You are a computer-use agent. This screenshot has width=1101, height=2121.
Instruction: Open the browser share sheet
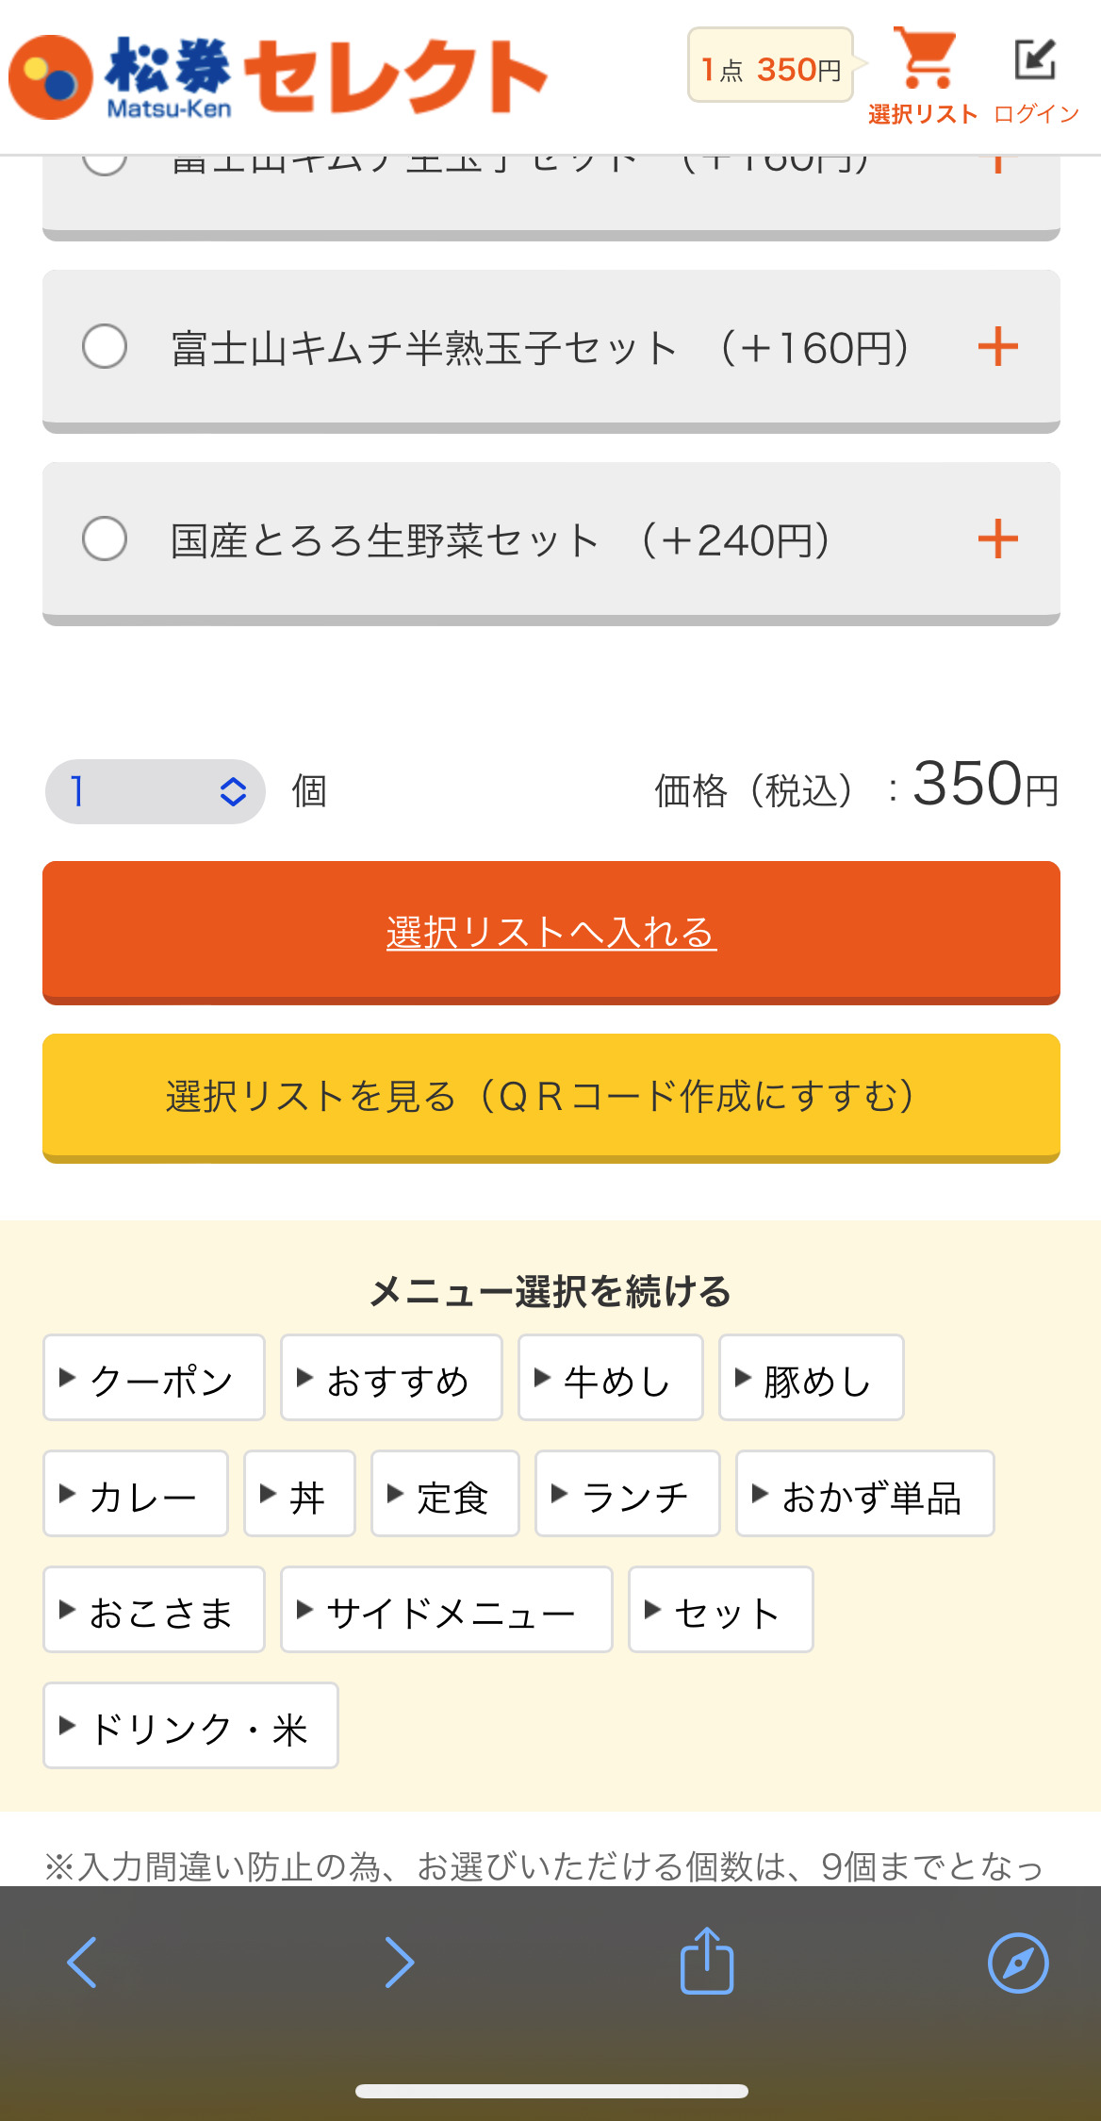click(707, 1961)
